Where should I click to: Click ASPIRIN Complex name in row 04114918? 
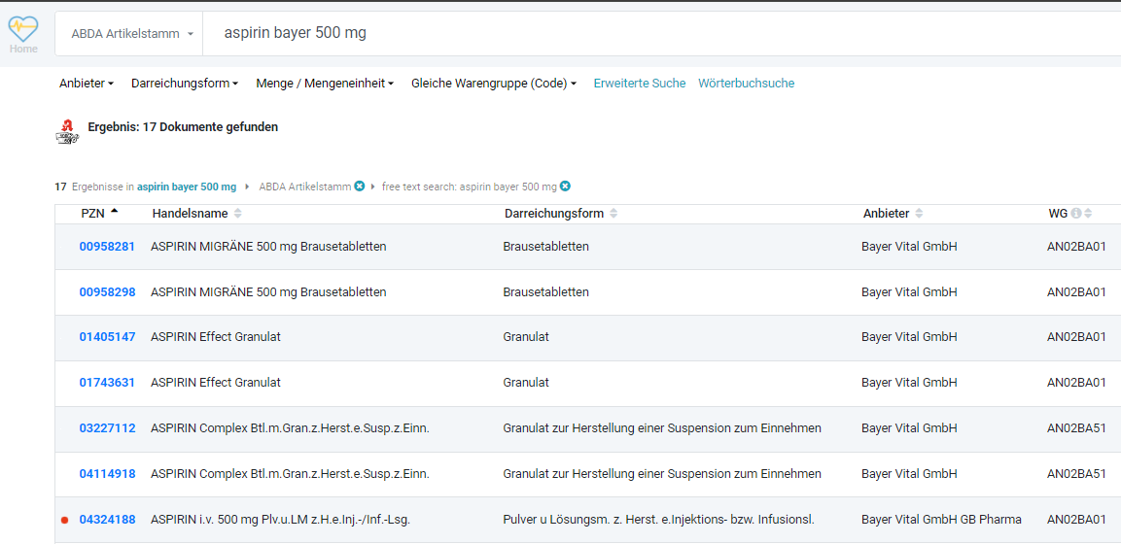point(291,474)
